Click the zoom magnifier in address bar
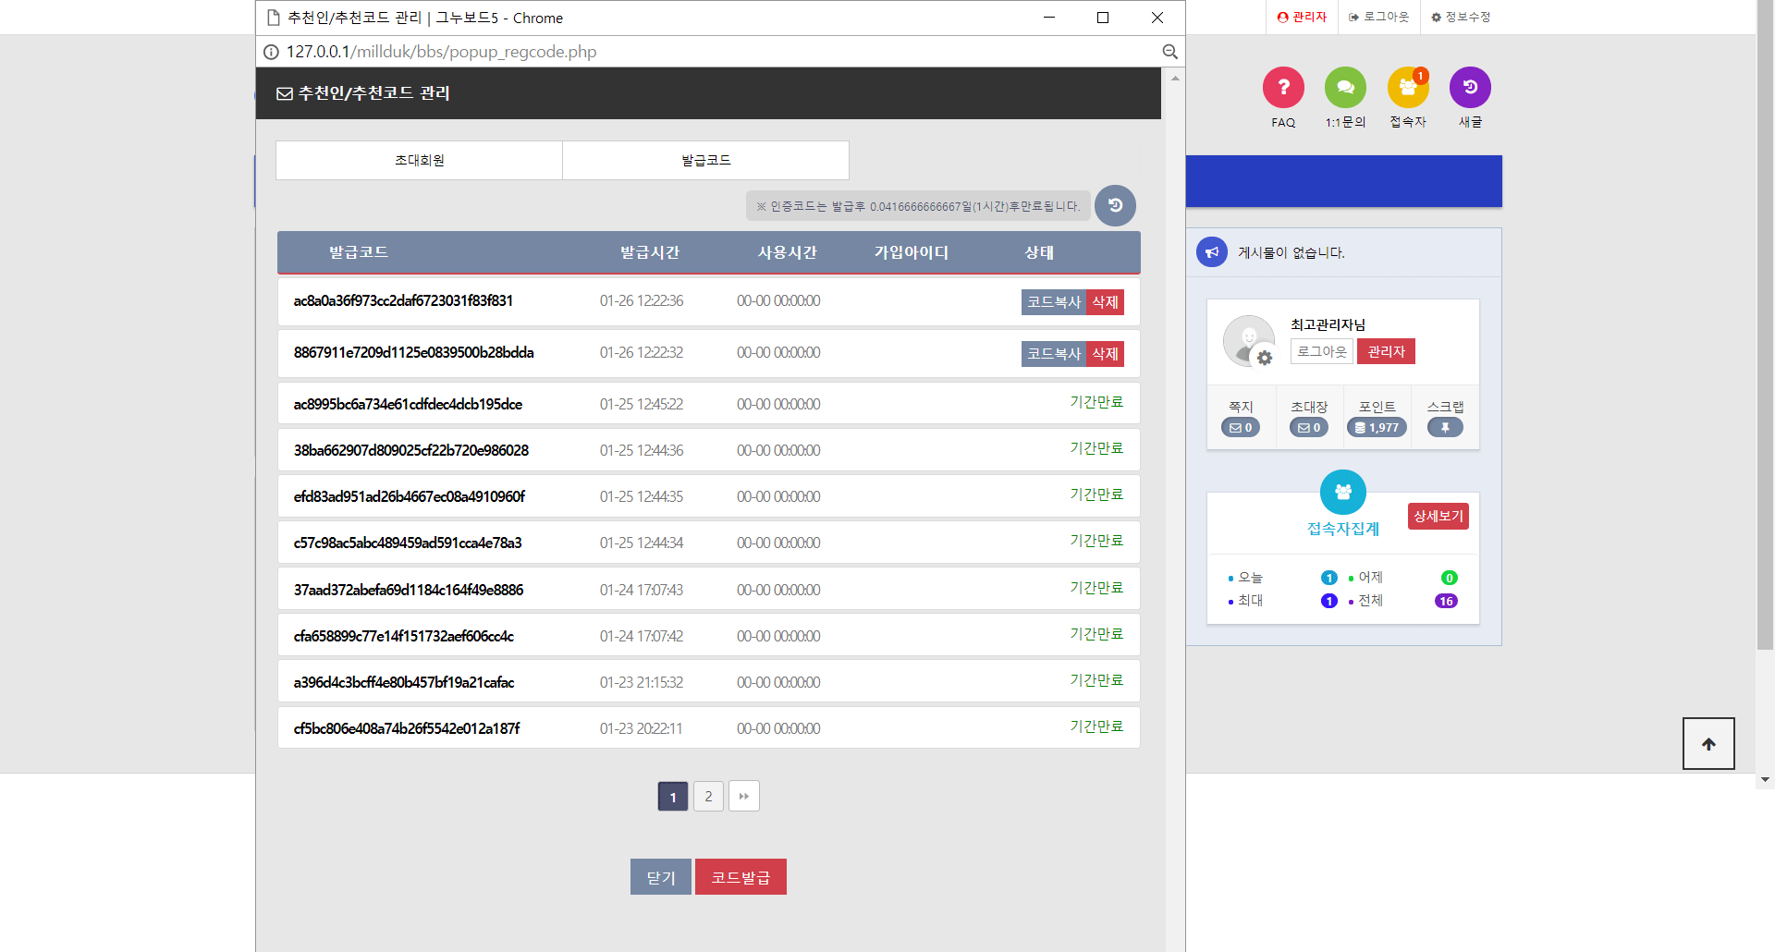Screen dimensions: 1775x952 1169,52
